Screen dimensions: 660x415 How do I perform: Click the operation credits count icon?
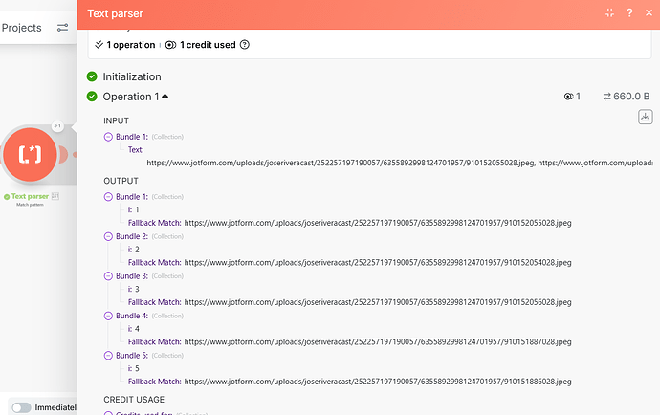click(569, 97)
